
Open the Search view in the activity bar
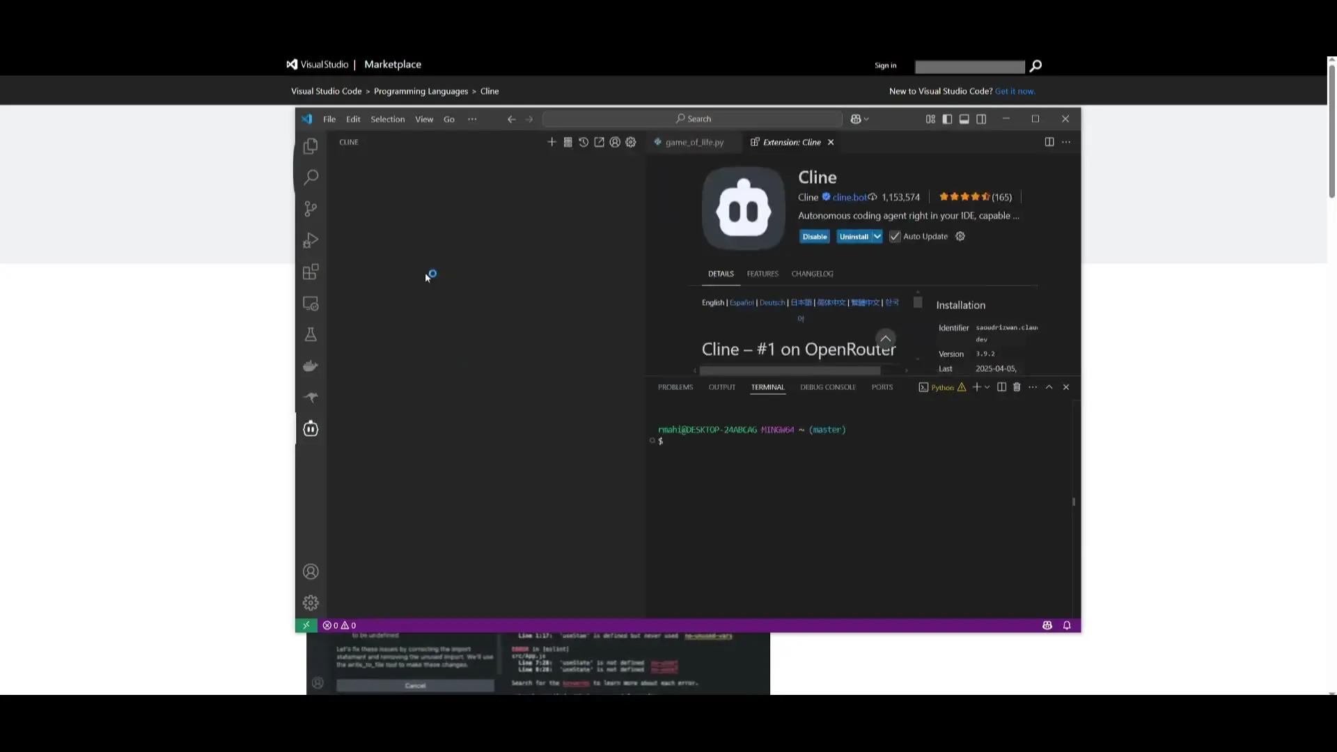point(311,177)
